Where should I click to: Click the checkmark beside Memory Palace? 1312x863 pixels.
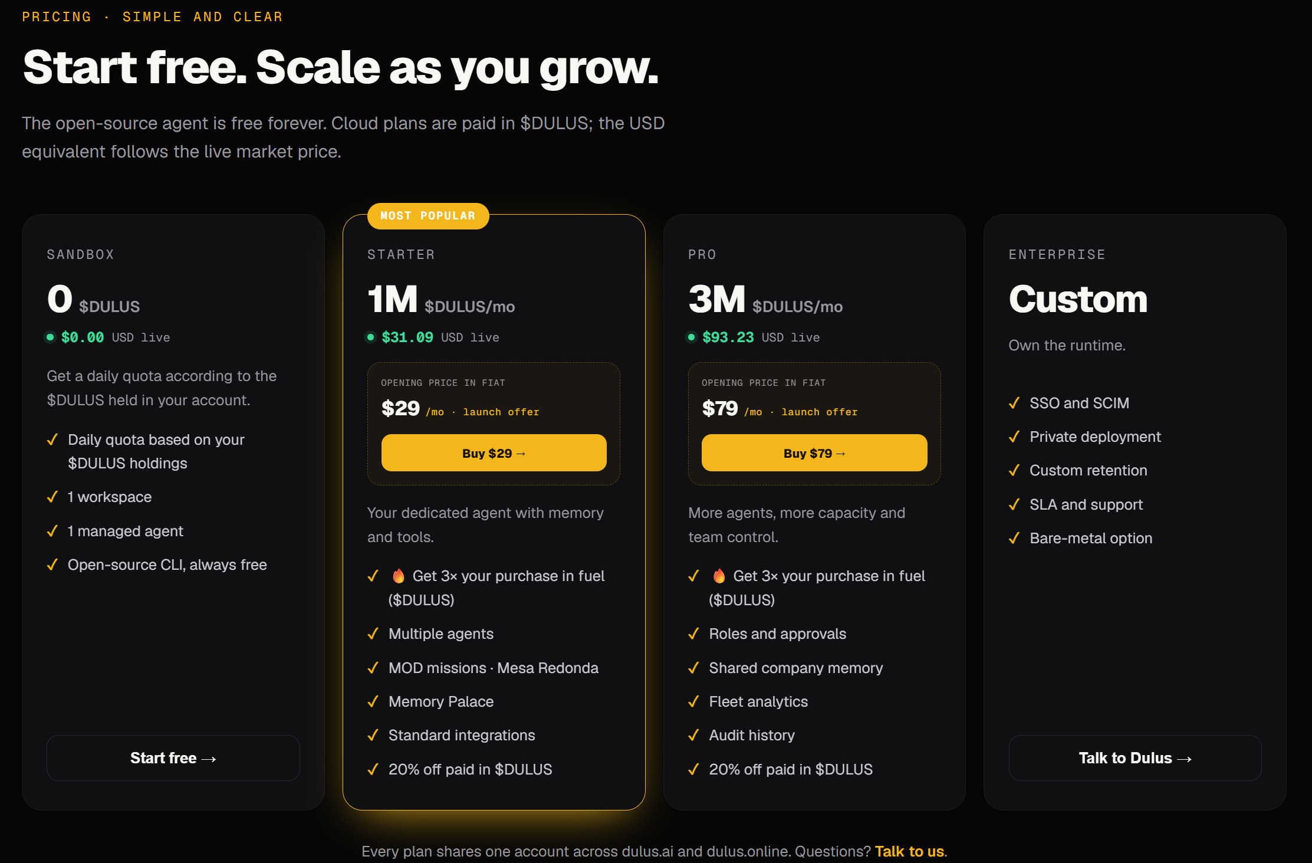373,701
